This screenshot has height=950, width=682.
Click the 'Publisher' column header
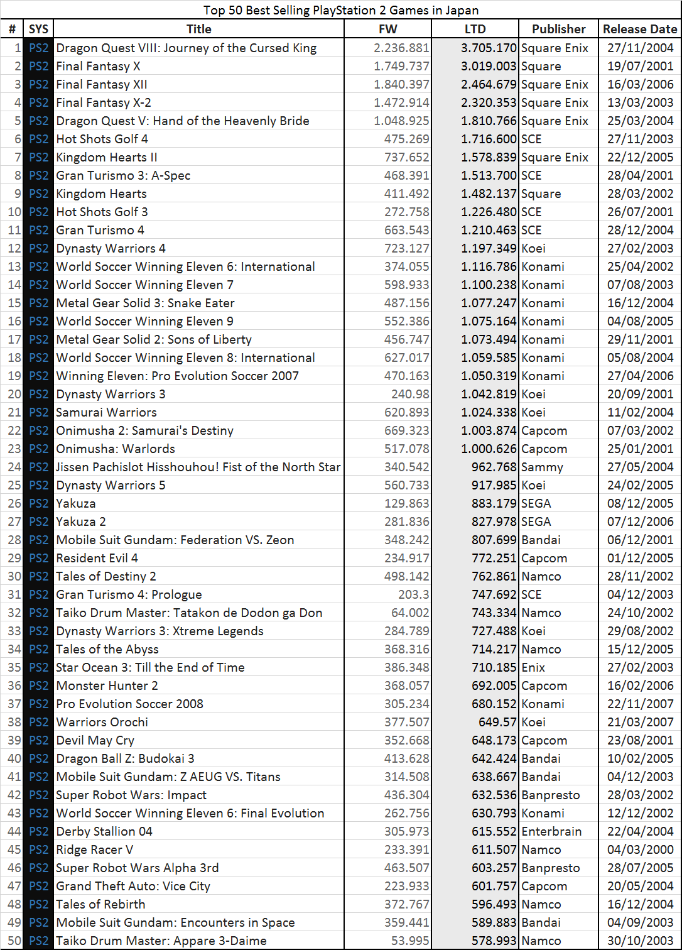pos(559,29)
